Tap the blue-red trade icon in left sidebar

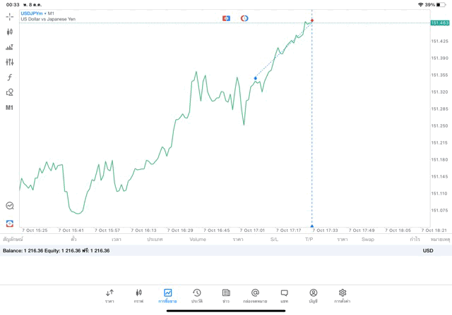9,223
